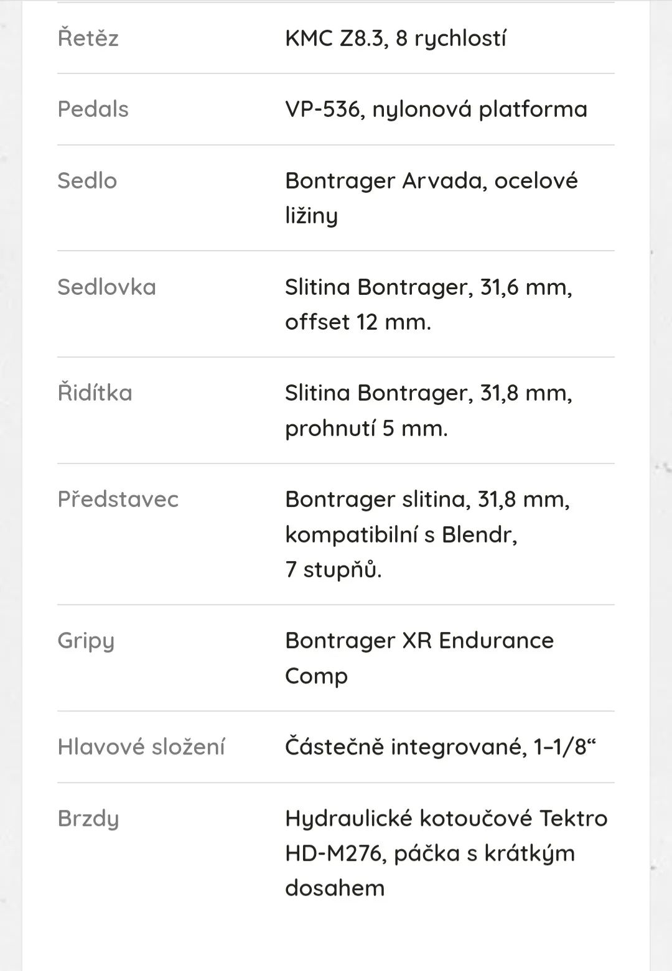Image resolution: width=672 pixels, height=971 pixels.
Task: Click the KMC Z8.3 chain value
Action: click(x=395, y=39)
